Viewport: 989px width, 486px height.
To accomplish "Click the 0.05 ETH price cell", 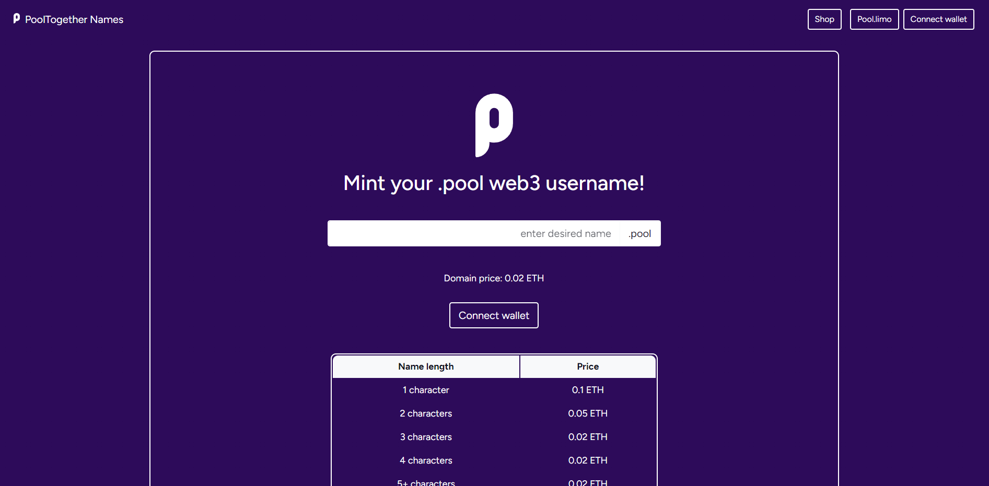I will coord(588,413).
